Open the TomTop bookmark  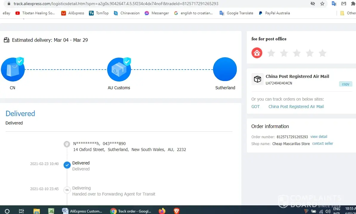pos(99,13)
